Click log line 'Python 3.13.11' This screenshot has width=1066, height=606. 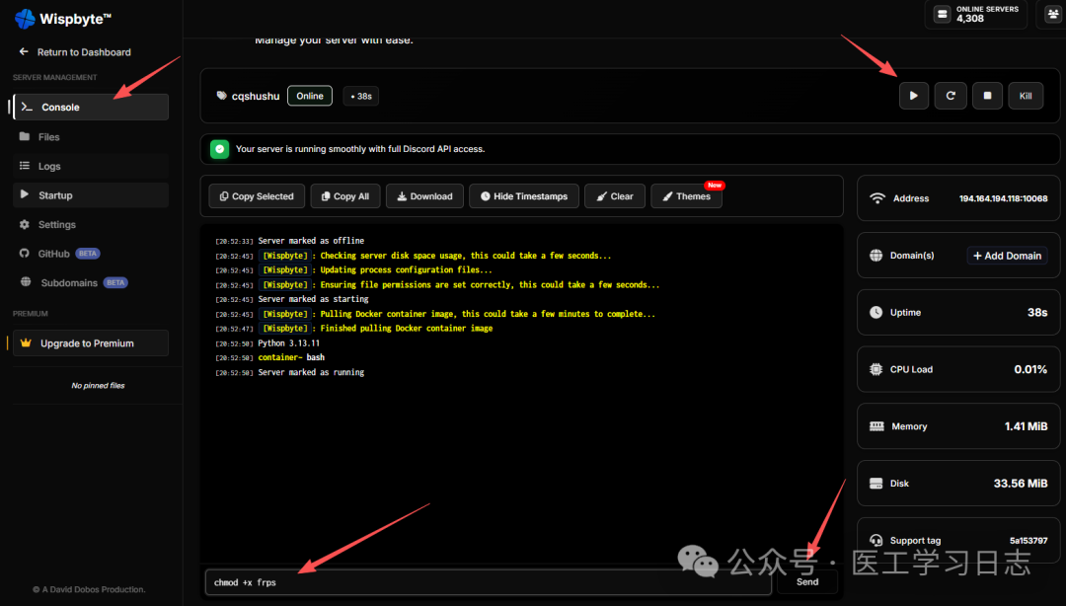coord(288,343)
